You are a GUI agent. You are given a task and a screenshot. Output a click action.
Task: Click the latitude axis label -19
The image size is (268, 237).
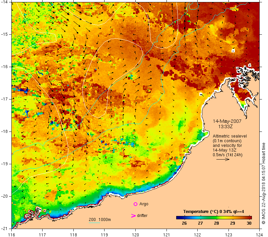[x=4, y=164]
